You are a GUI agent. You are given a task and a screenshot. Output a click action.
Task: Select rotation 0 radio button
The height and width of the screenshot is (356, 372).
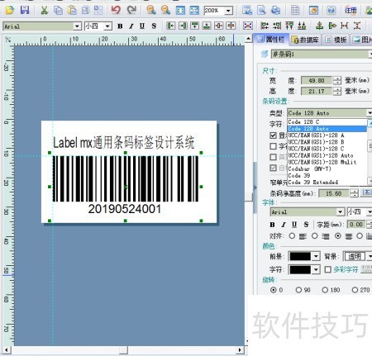[273, 290]
